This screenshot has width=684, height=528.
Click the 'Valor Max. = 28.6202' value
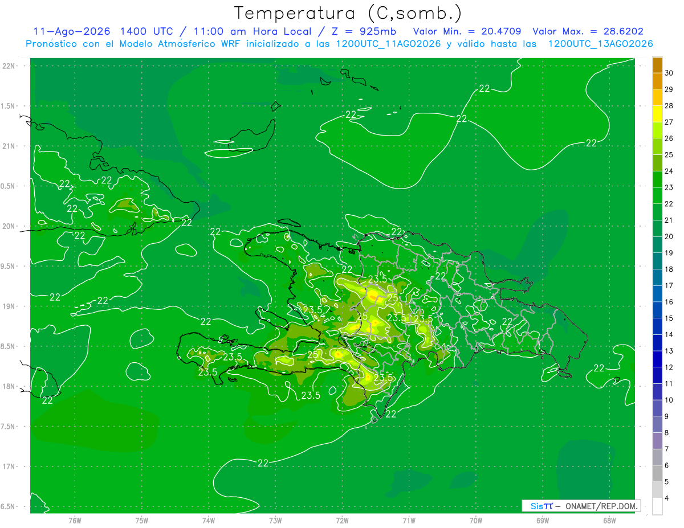tap(588, 31)
